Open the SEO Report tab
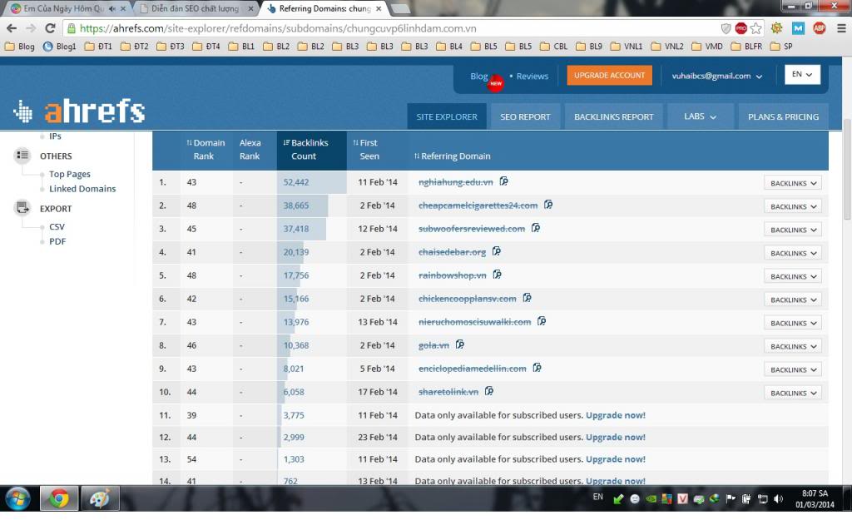This screenshot has height=520, width=852. (525, 116)
